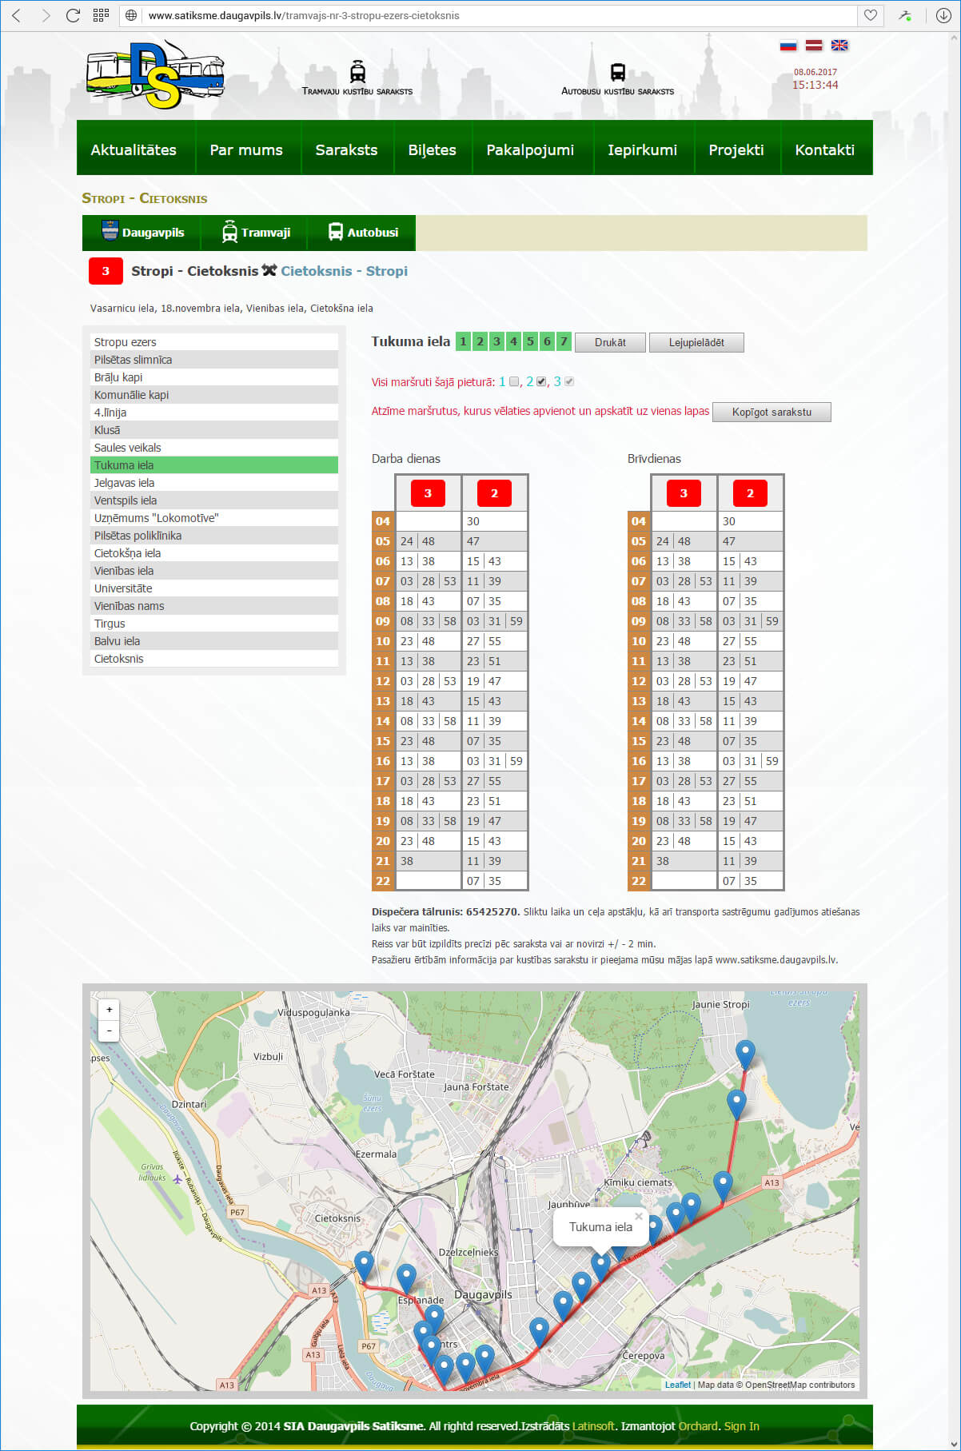Close the Tukuma iela map popup
This screenshot has height=1451, width=961.
(x=638, y=1217)
